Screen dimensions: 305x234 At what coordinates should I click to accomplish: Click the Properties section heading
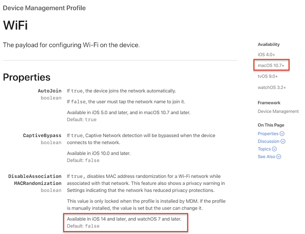27,77
